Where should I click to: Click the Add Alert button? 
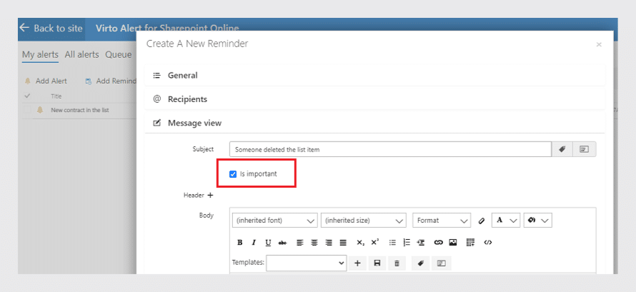tap(46, 81)
